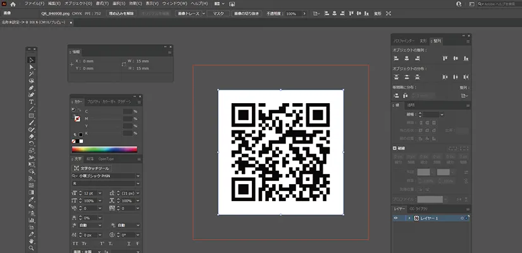Open the opacity 100% arrow
The height and width of the screenshot is (253, 522).
click(x=304, y=14)
